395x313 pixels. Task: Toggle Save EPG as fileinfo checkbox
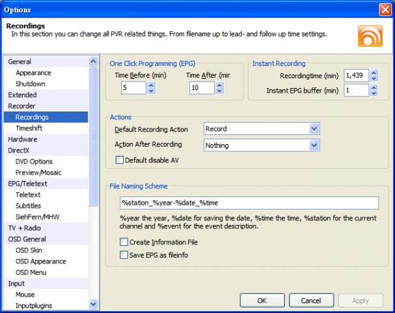coord(124,255)
